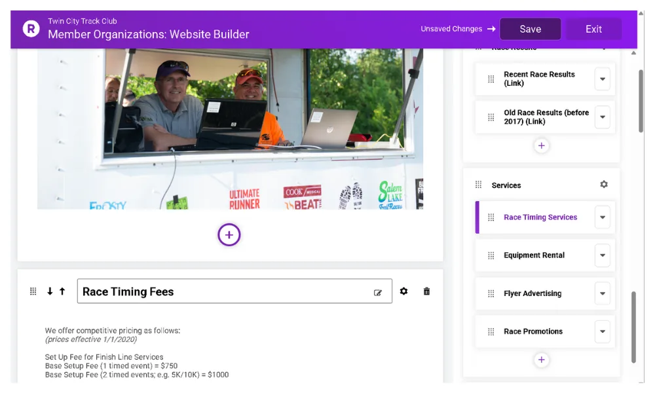The width and height of the screenshot is (655, 393).
Task: Open Equipment Rental dropdown arrow
Action: [603, 255]
